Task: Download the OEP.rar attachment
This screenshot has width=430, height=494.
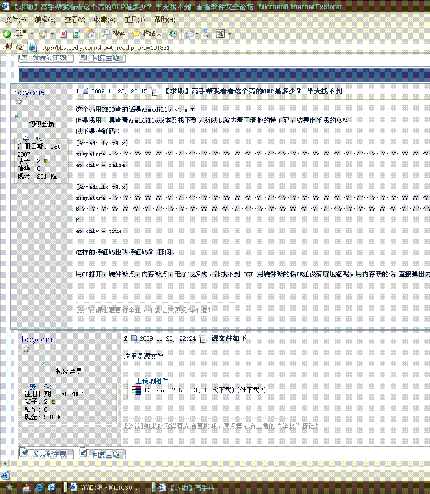Action: pos(154,390)
